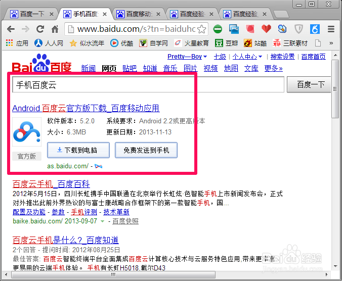Open the browser home page icon
342x281 pixels.
click(55, 29)
